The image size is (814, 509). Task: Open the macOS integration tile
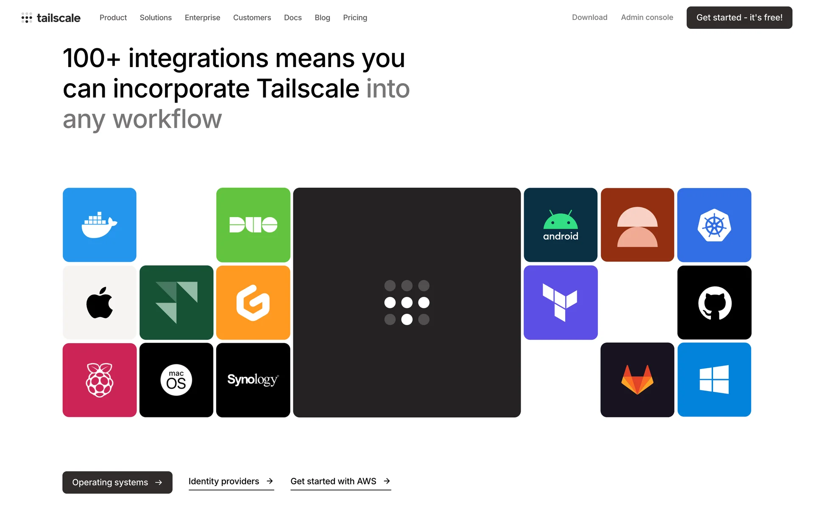[x=176, y=380]
